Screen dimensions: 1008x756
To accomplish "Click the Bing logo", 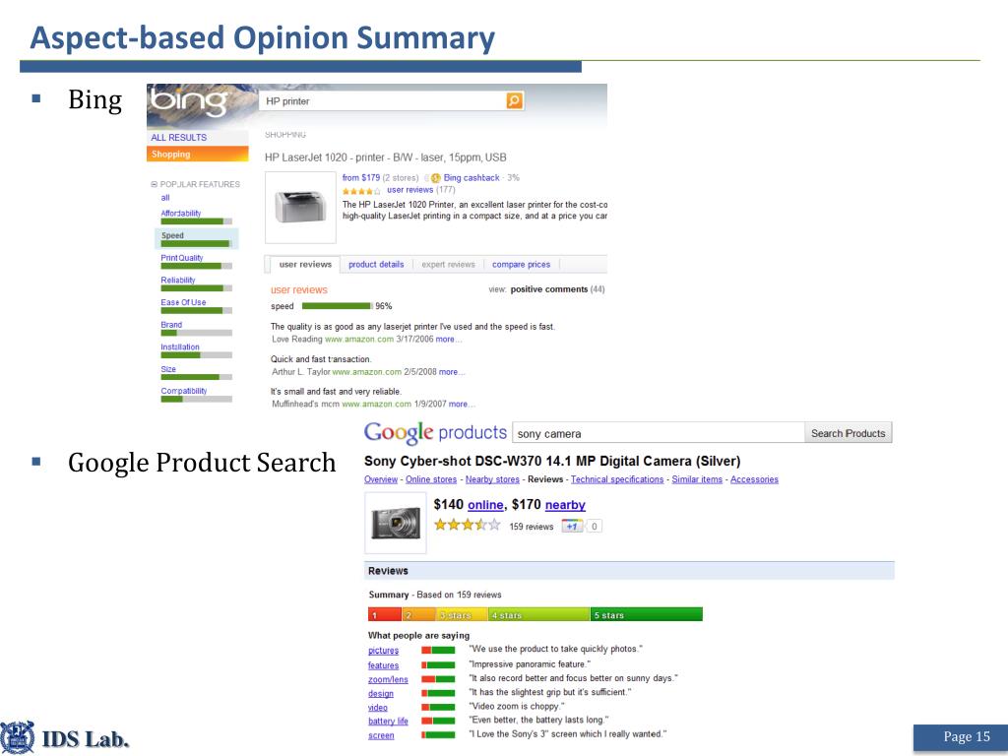I will tap(189, 102).
